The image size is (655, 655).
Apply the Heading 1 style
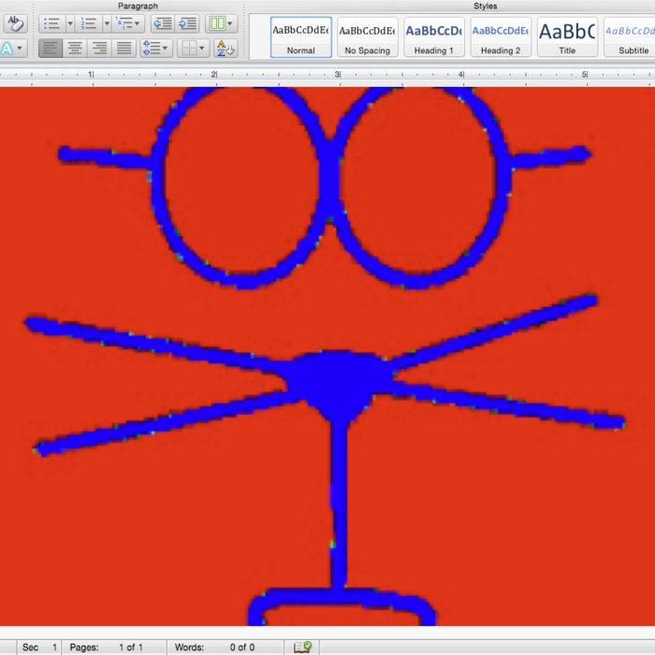pyautogui.click(x=433, y=36)
